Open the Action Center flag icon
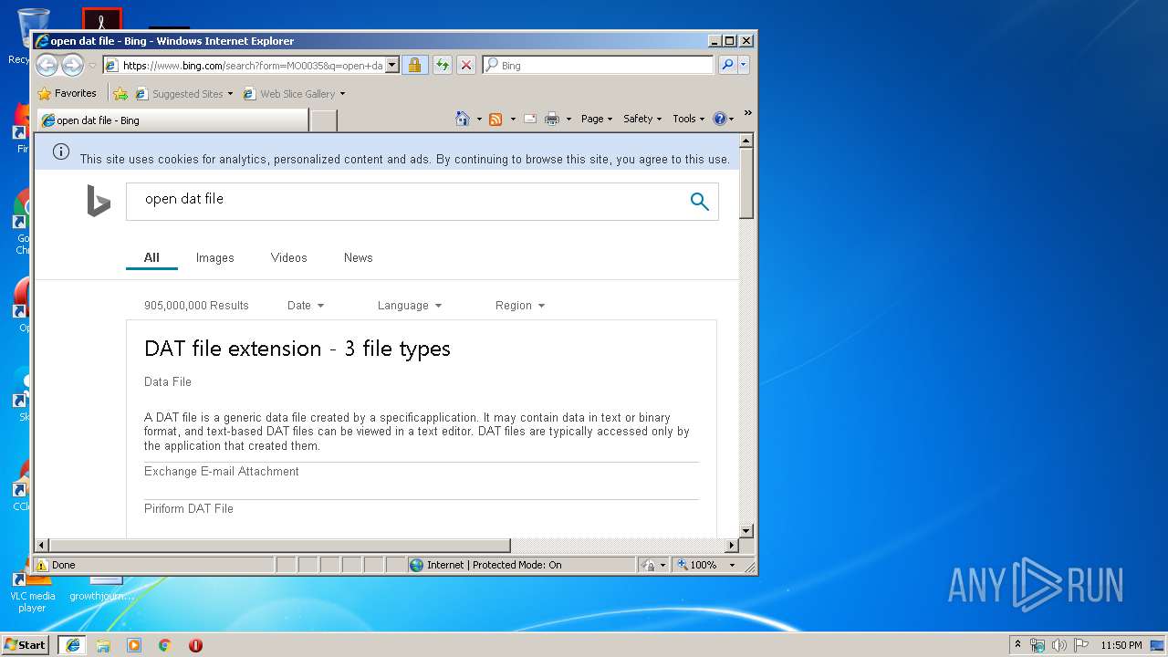Viewport: 1168px width, 657px height. click(1081, 645)
